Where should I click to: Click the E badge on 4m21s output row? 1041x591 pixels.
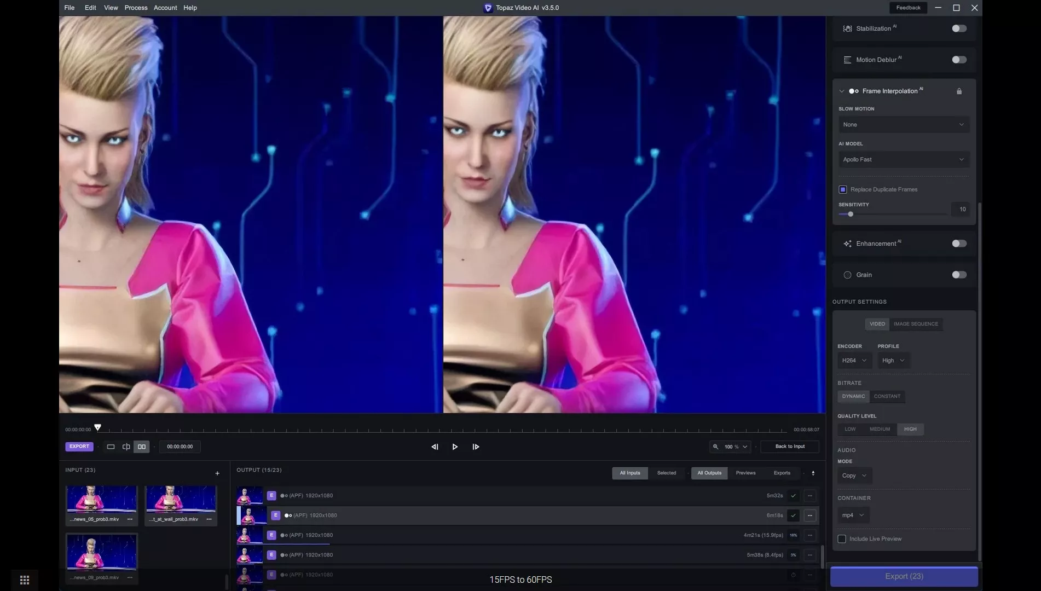pyautogui.click(x=271, y=535)
